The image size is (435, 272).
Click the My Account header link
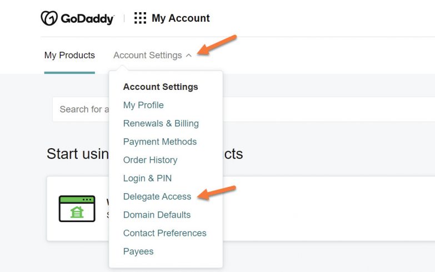click(x=181, y=18)
